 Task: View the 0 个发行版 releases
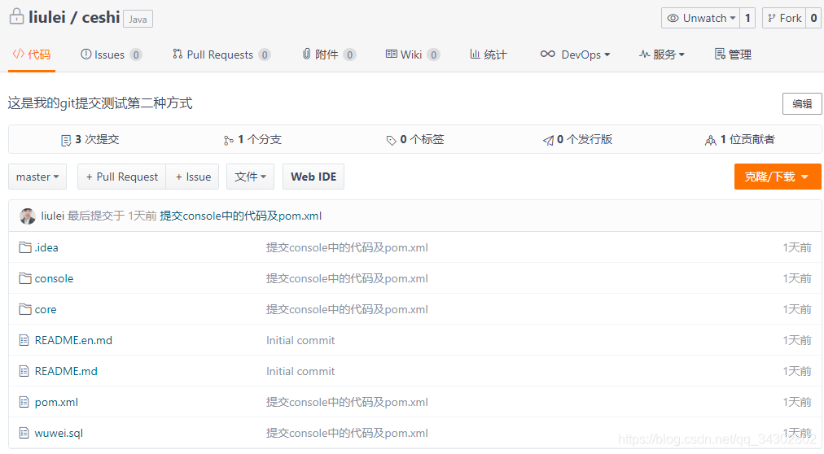tap(578, 140)
